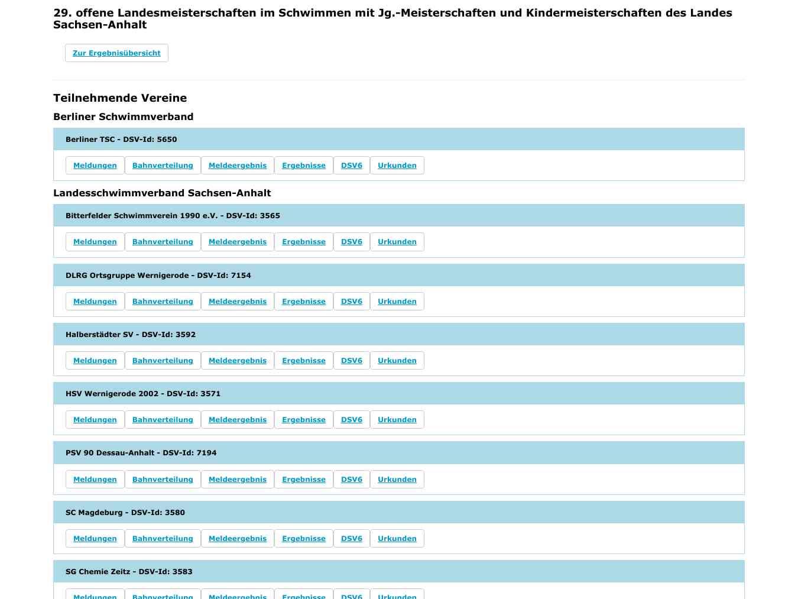View DSV6 for DLRG Ortsgruppe Wernigerode
The image size is (798, 599).
pyautogui.click(x=351, y=301)
